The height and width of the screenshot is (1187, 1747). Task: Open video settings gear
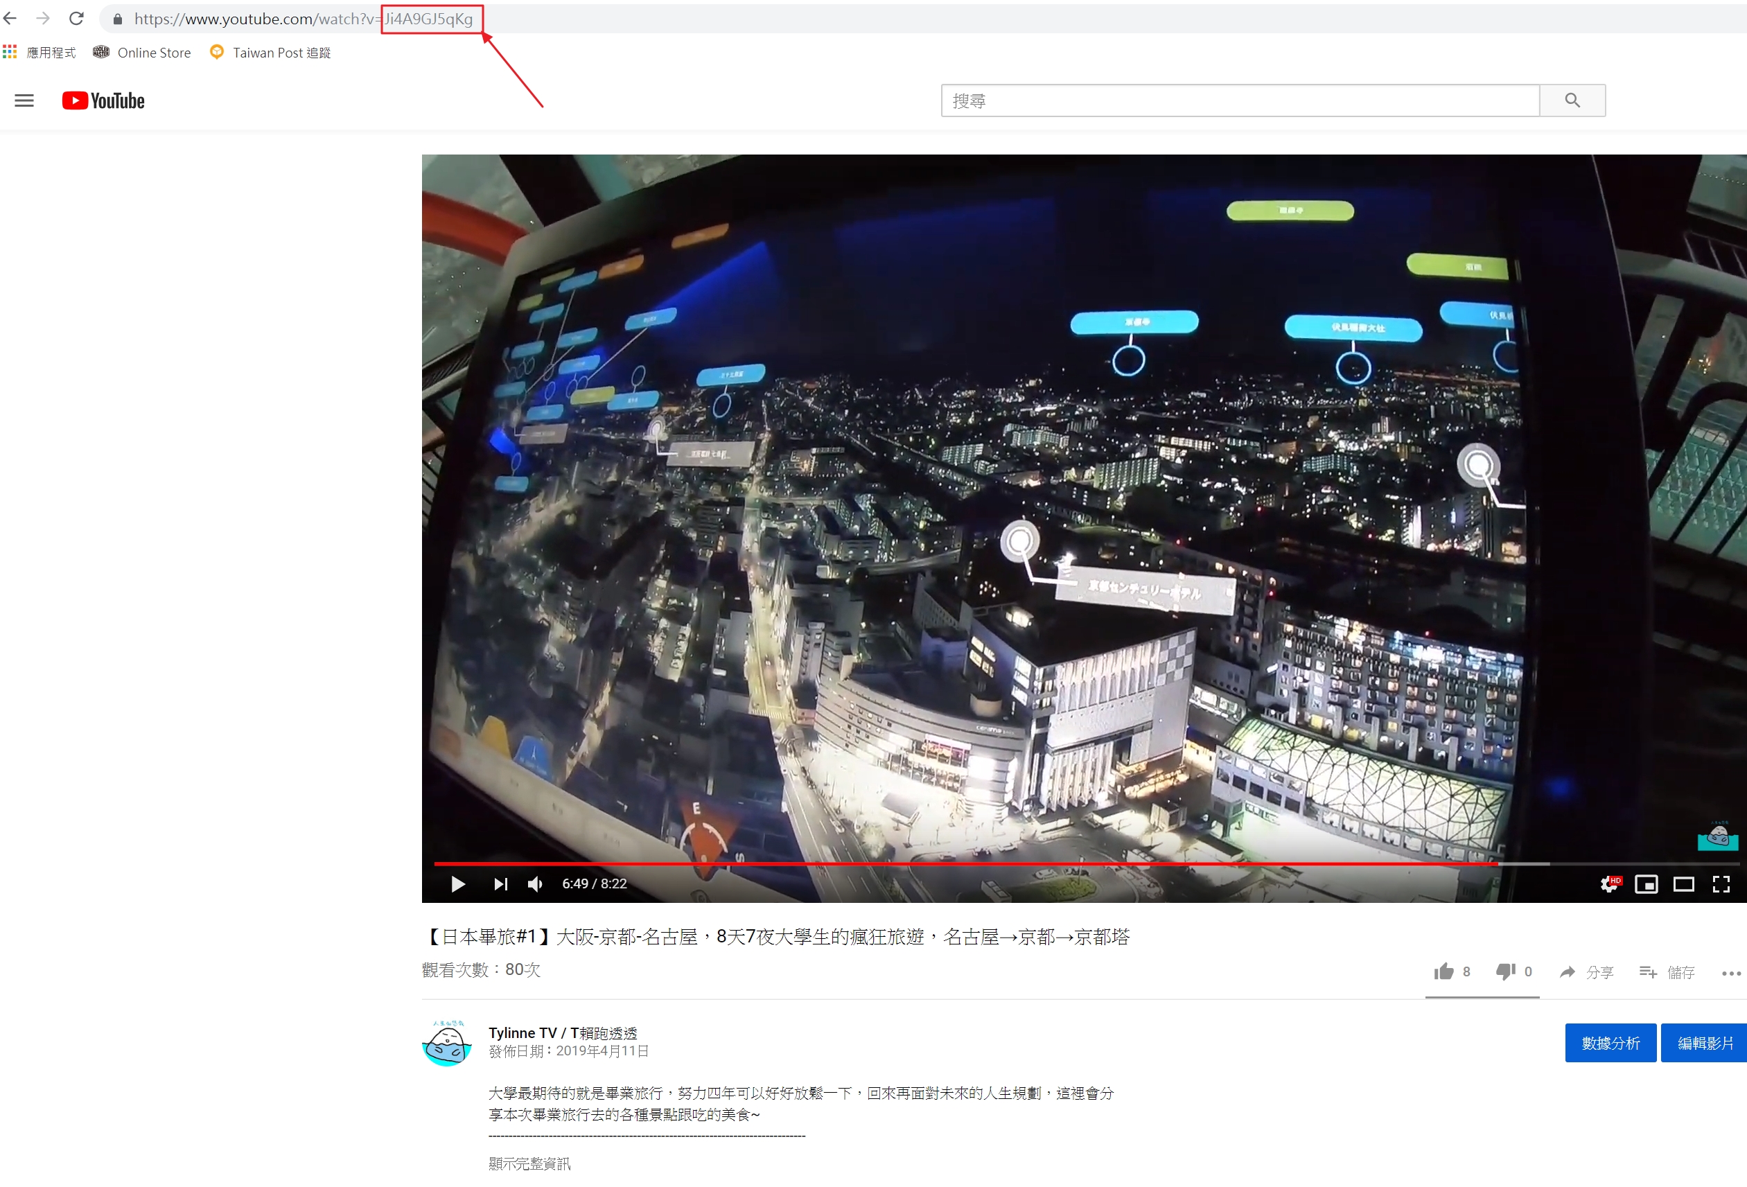tap(1608, 884)
